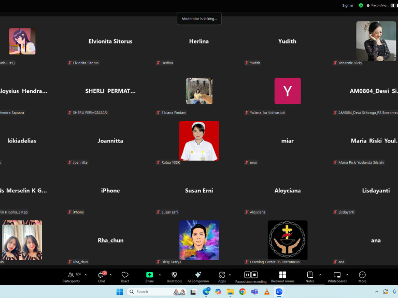Open the More menu

[362, 277]
